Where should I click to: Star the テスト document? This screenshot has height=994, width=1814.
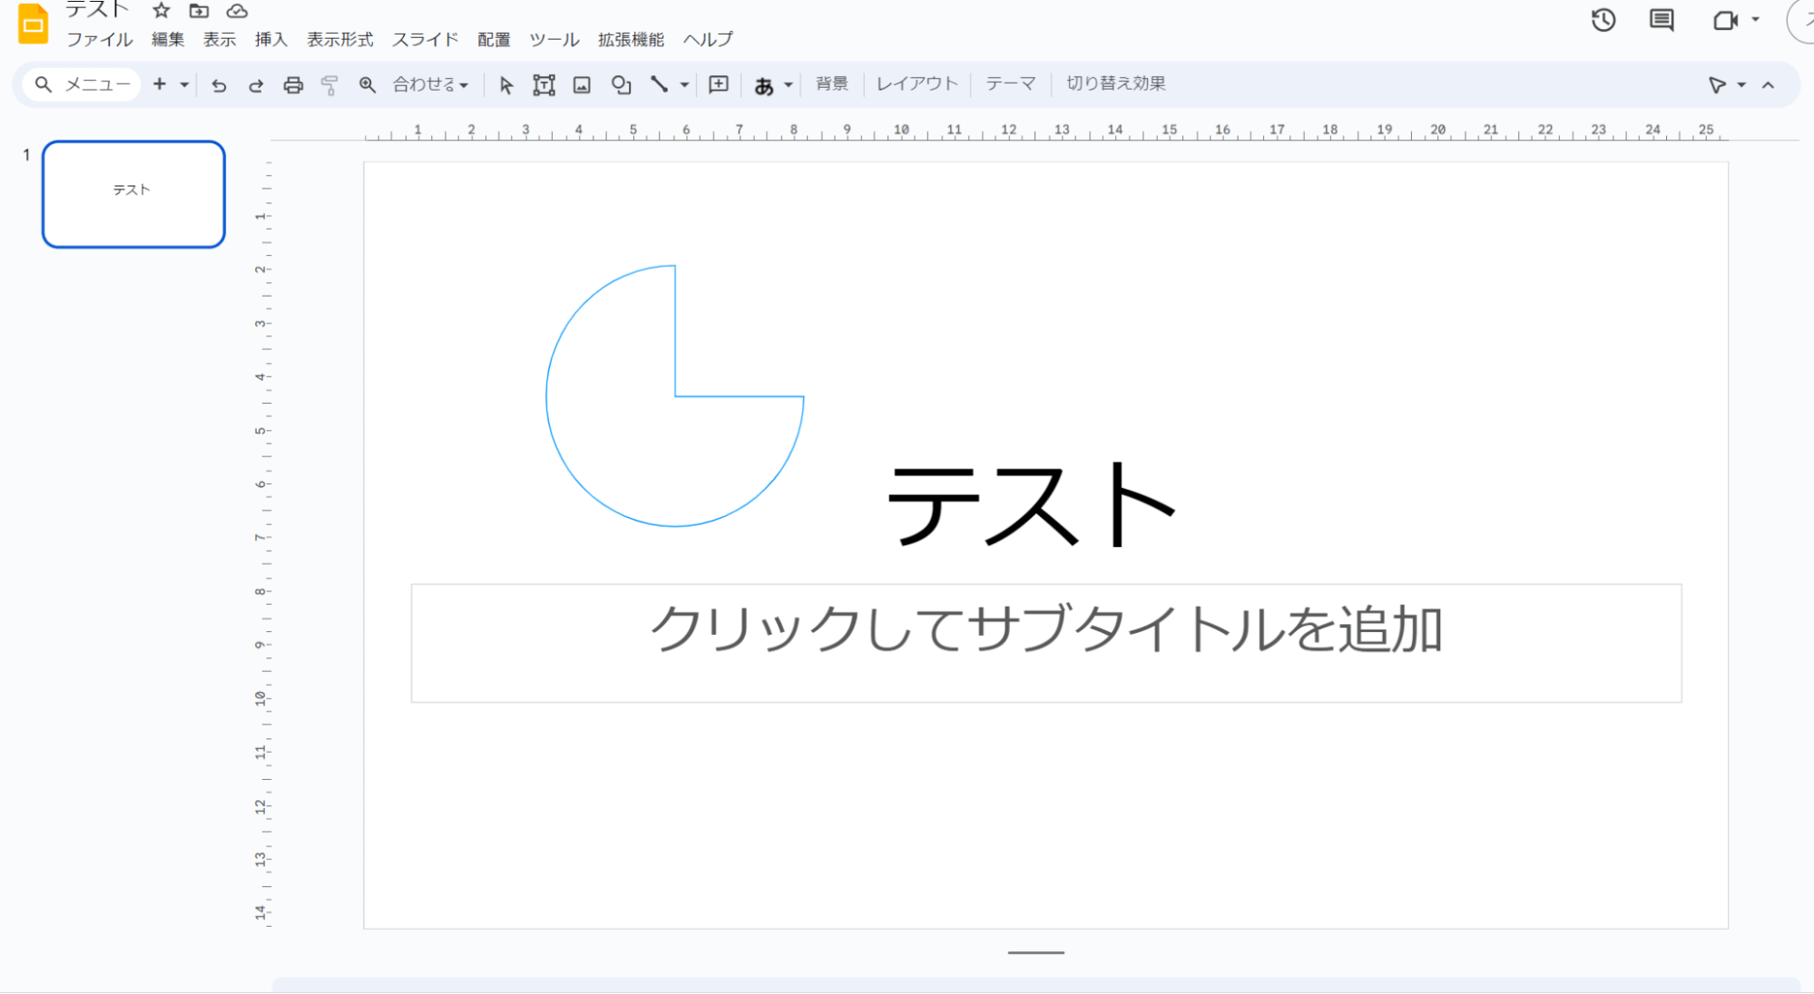click(x=162, y=11)
